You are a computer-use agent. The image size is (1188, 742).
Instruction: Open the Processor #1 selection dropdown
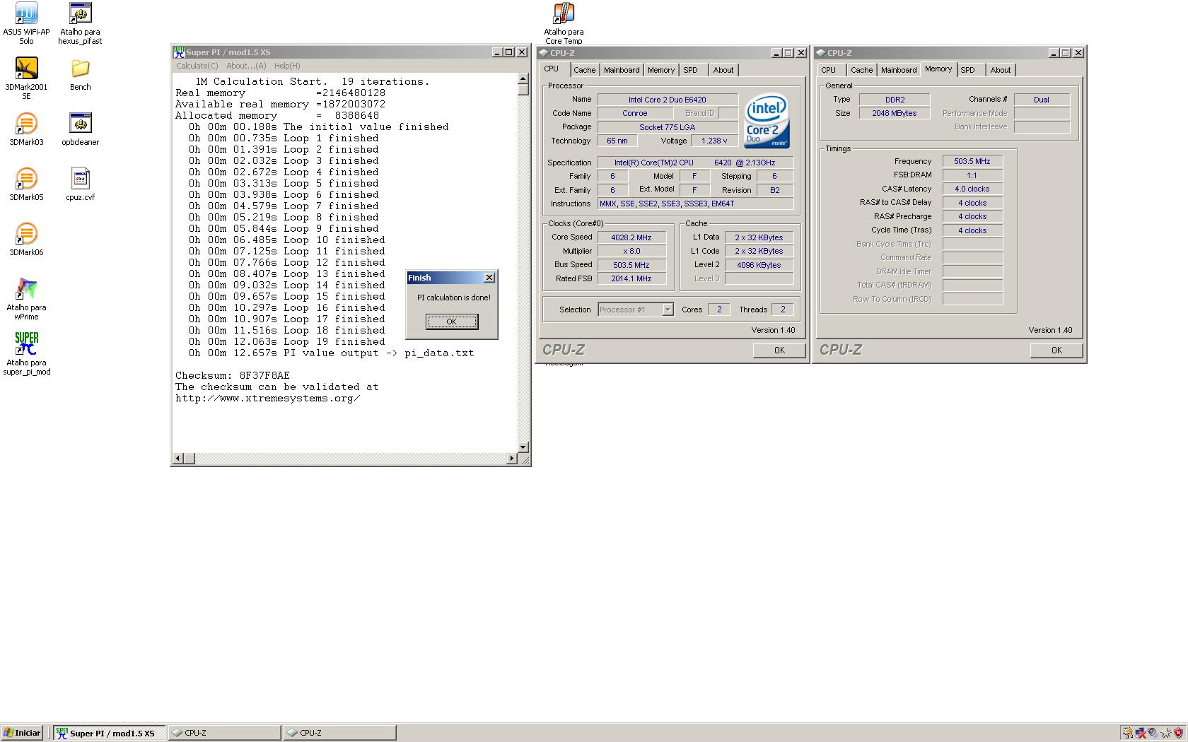(x=636, y=310)
